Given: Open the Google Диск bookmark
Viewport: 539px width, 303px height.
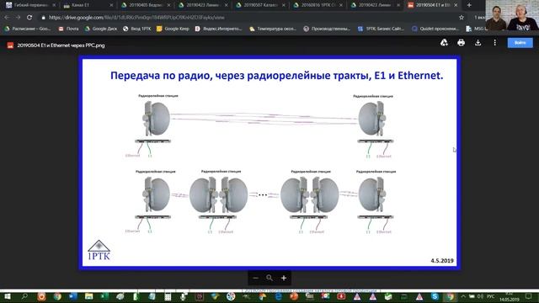Looking at the screenshot, I should (101, 29).
